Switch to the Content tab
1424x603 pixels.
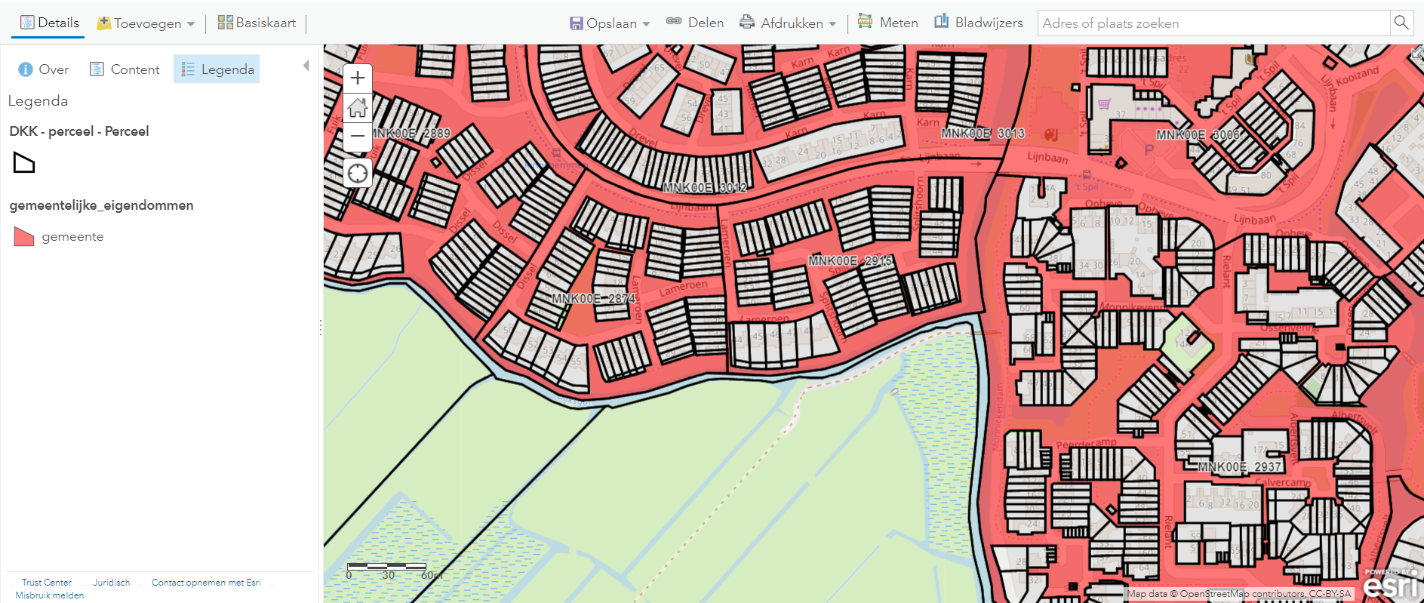click(125, 69)
